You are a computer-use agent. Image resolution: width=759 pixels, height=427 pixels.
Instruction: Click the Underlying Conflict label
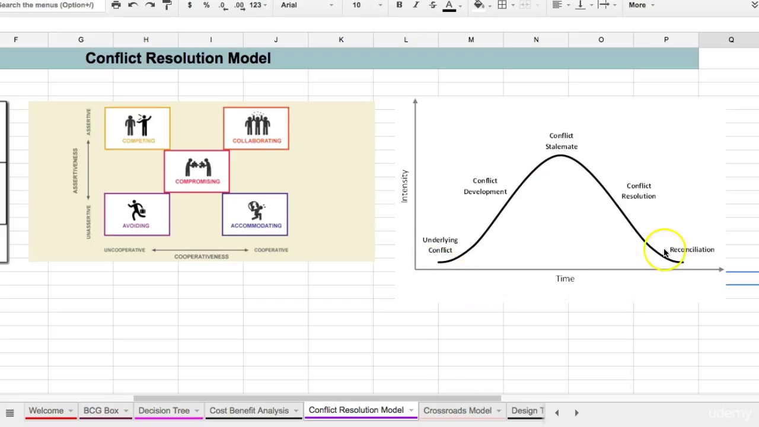pos(440,245)
